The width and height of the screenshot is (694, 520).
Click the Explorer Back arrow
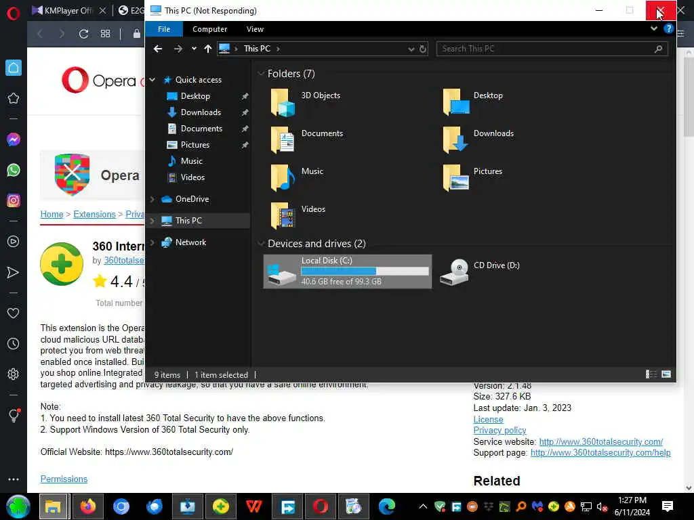click(x=158, y=49)
